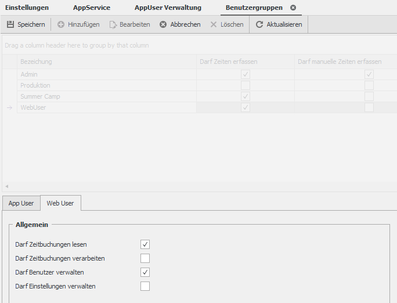Click the Hinzufügen plus icon
The image size is (397, 303).
point(61,24)
